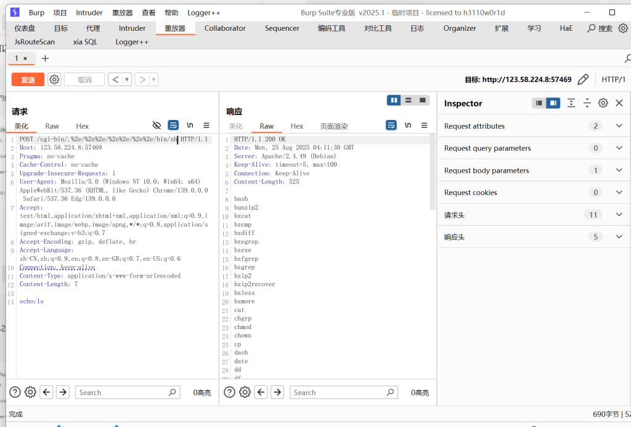Viewport: 631px width, 427px height.
Task: Click the Burp Suite logo icon
Action: 15,12
